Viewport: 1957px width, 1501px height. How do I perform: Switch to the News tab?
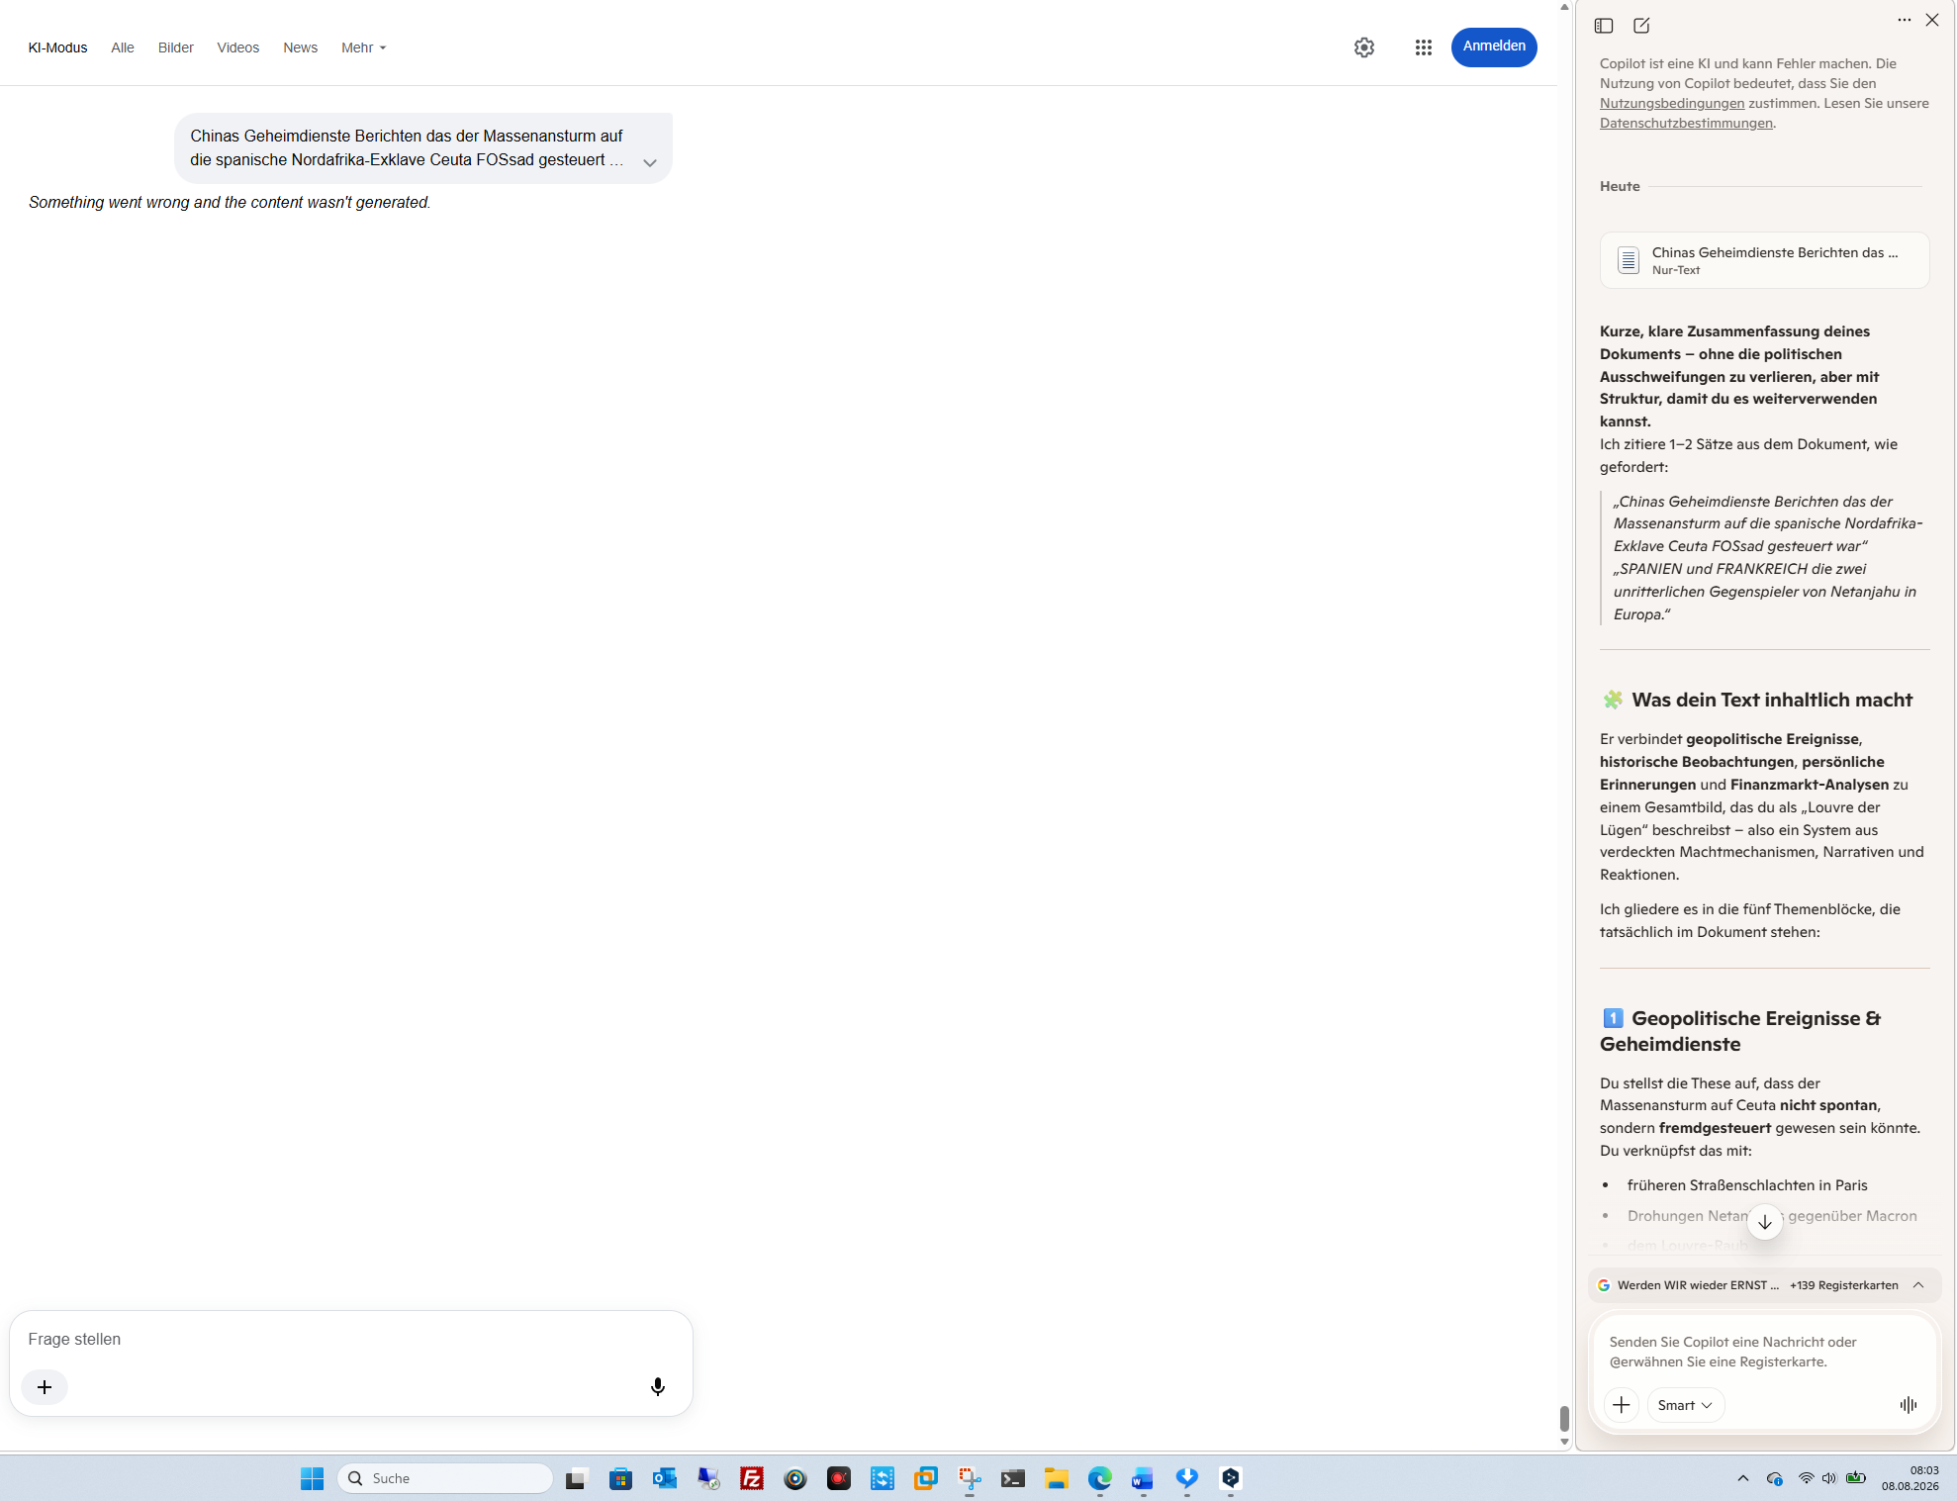coord(301,47)
